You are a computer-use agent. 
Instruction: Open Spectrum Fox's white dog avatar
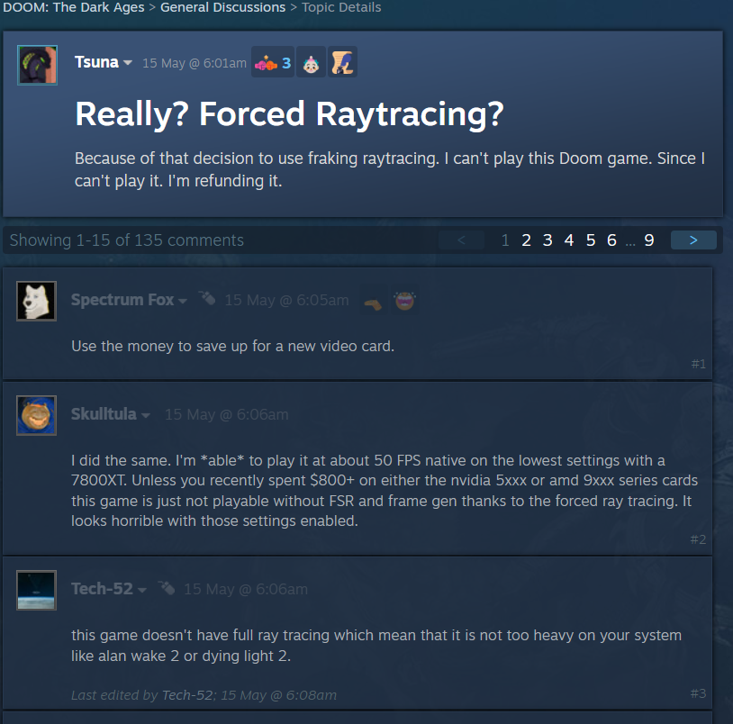[36, 301]
